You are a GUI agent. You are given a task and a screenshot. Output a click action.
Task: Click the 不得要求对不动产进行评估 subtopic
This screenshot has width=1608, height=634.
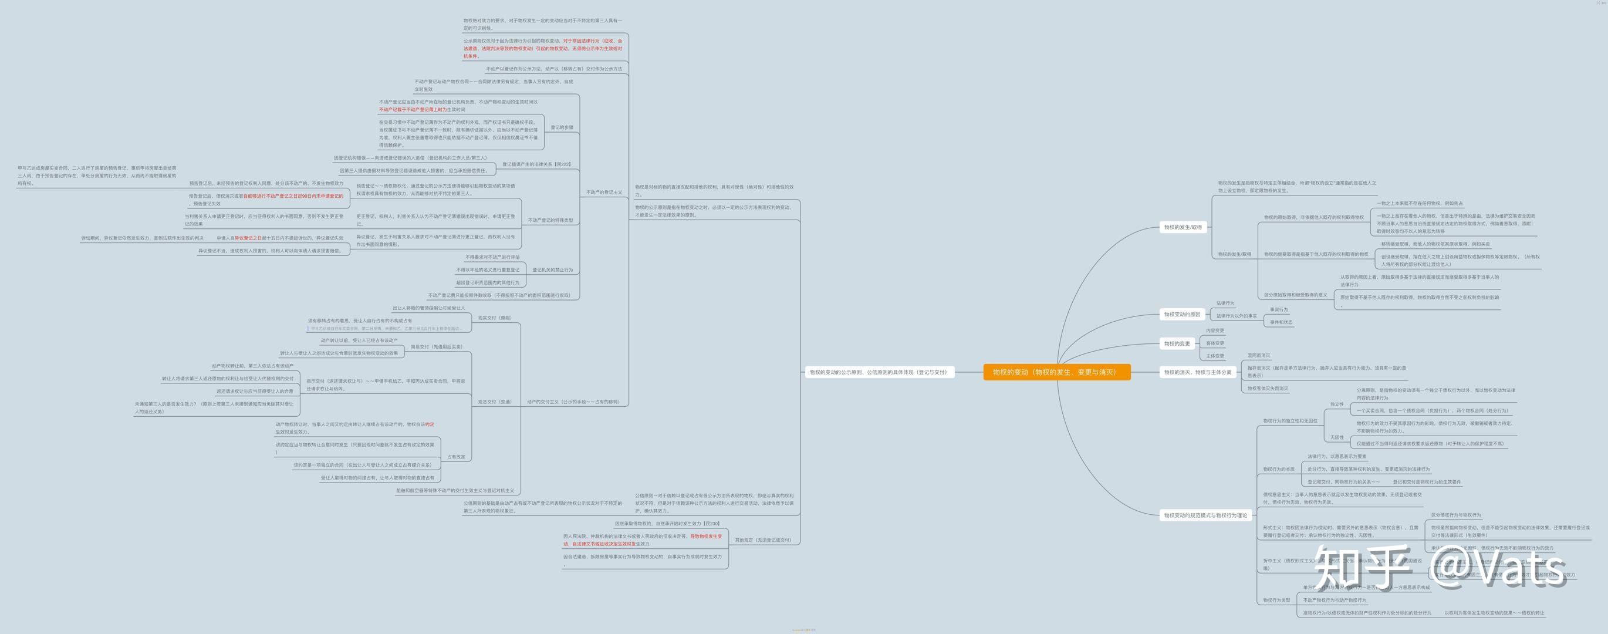point(492,257)
